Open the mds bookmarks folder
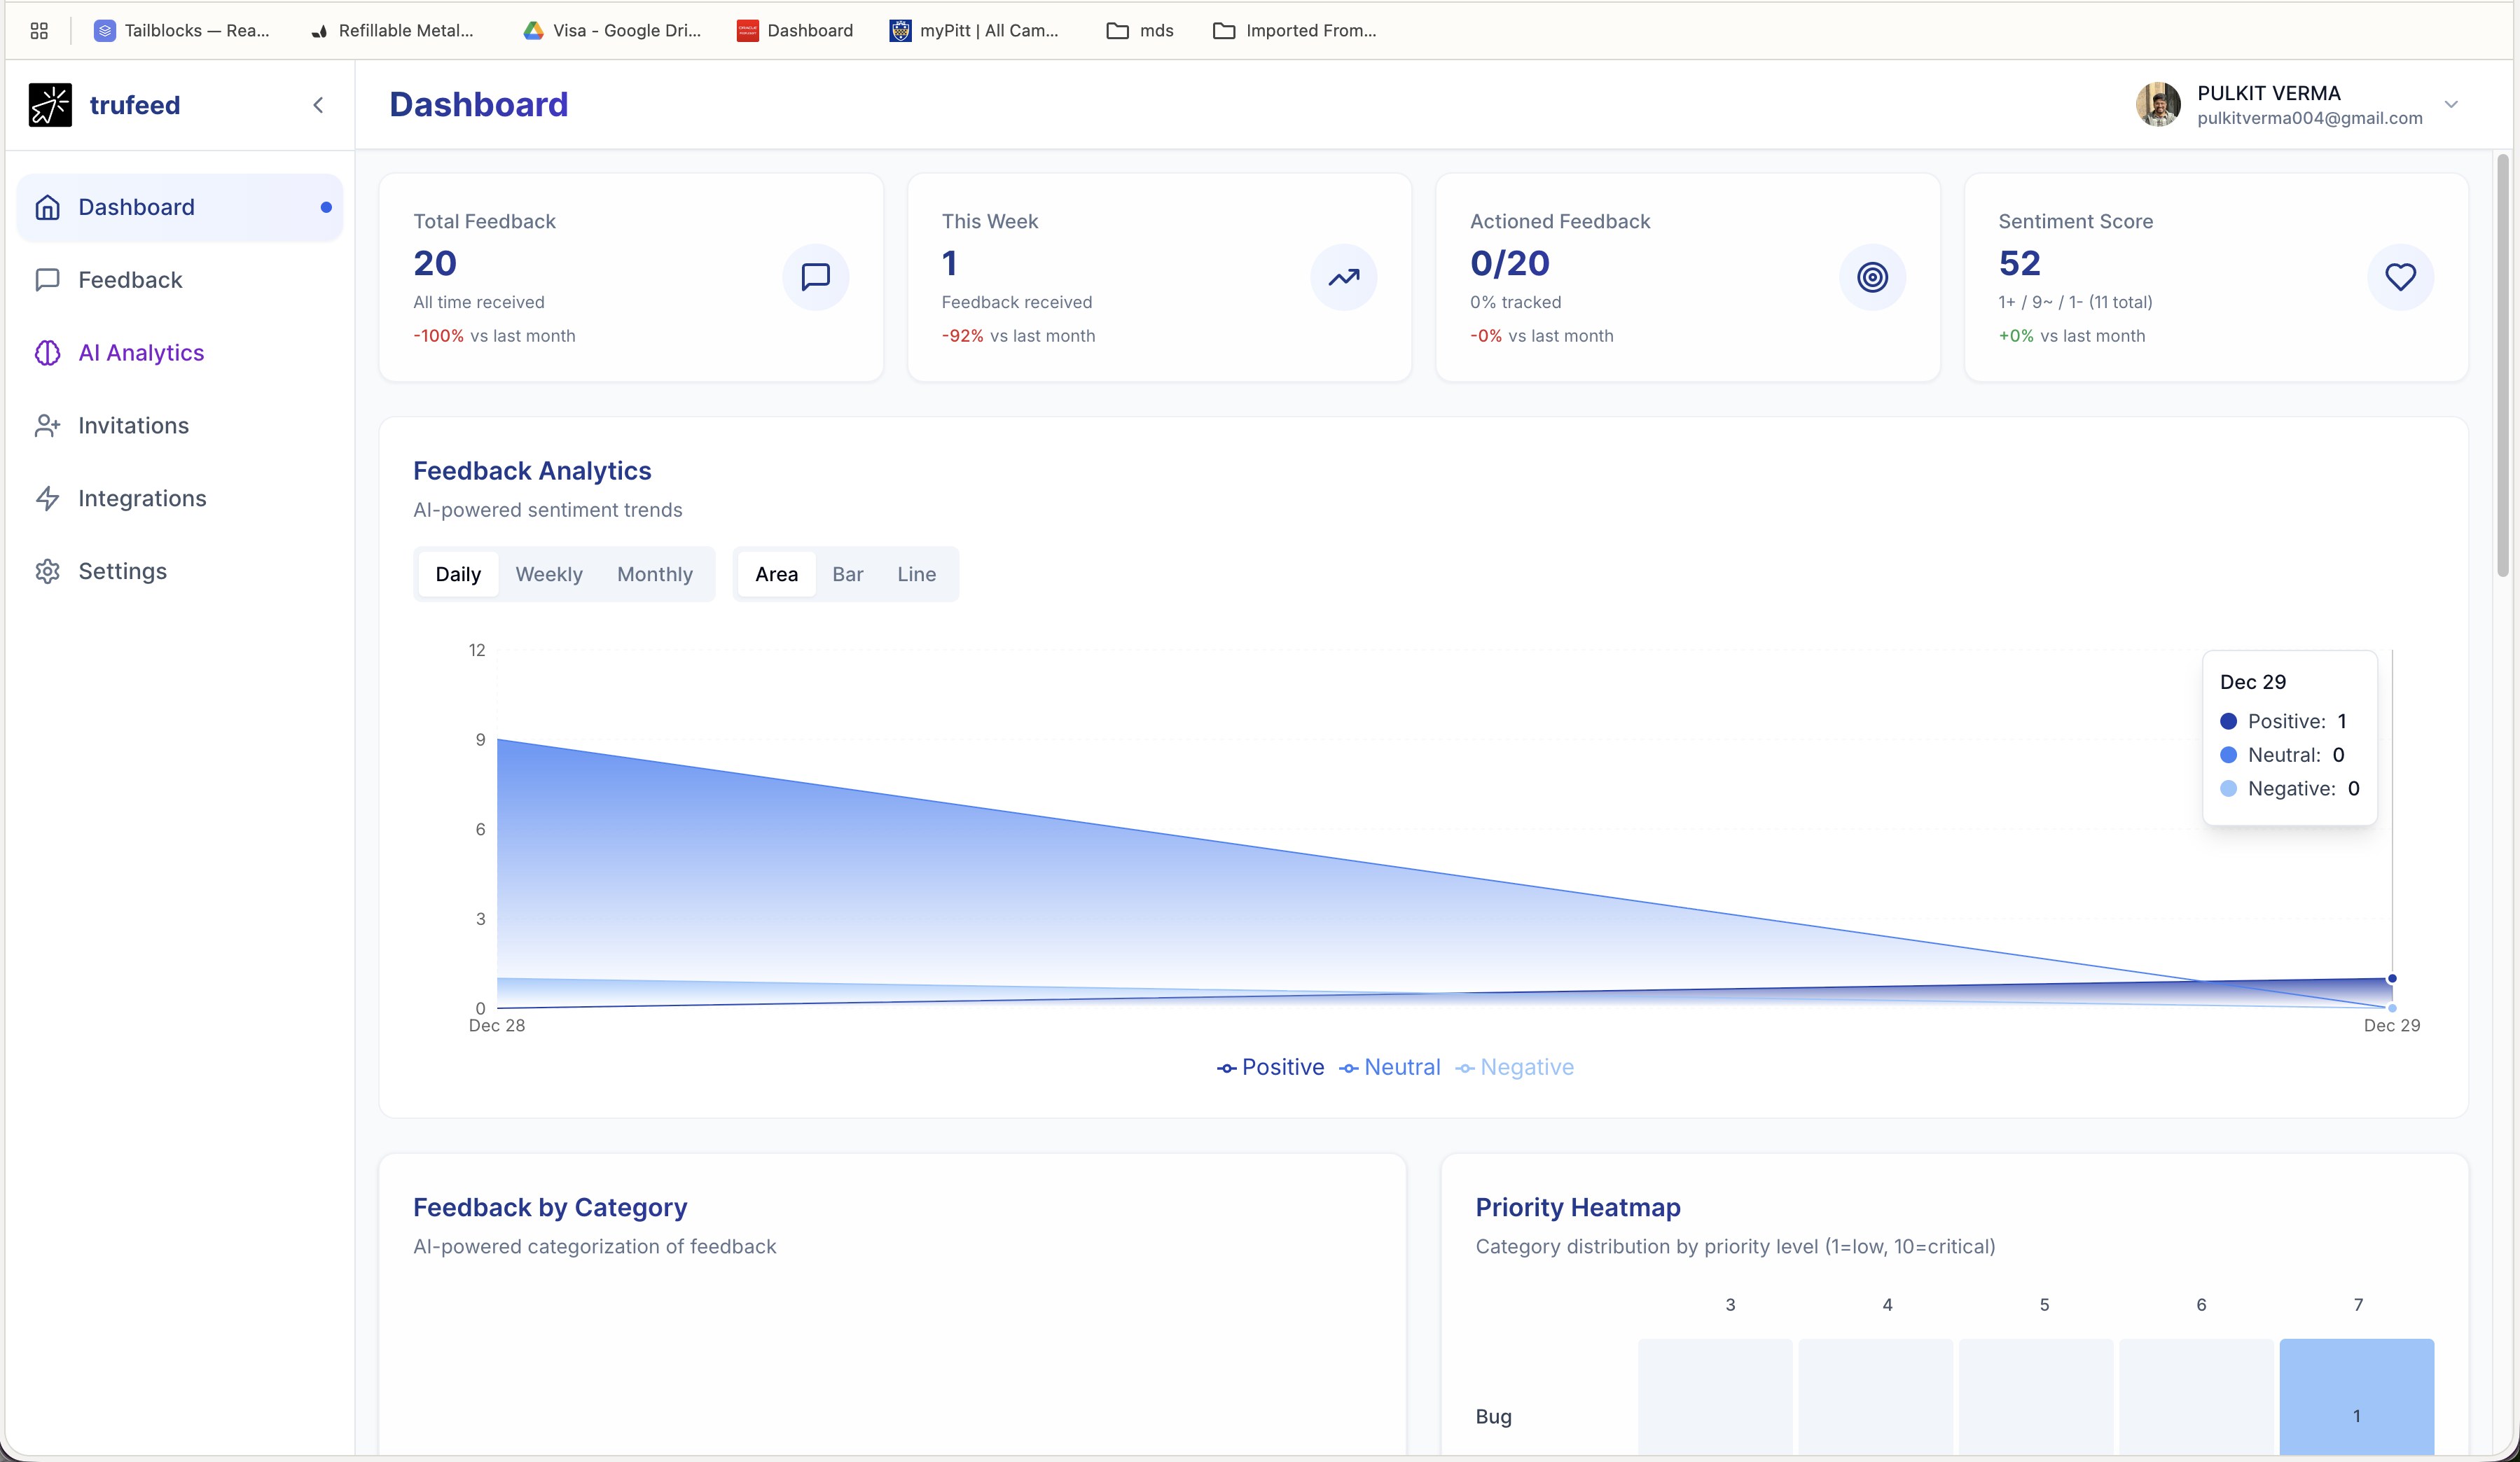This screenshot has height=1462, width=2520. click(x=1140, y=30)
